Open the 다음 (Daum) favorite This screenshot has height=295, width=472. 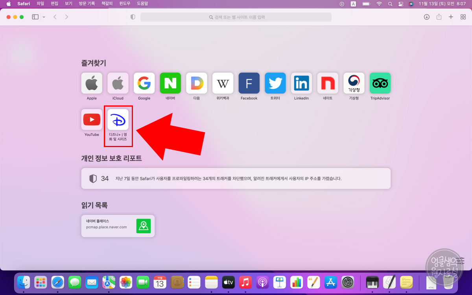click(x=197, y=83)
